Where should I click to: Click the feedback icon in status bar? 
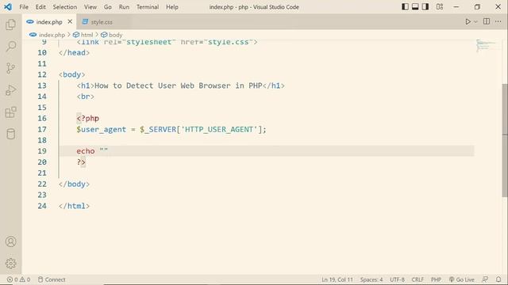click(x=485, y=279)
